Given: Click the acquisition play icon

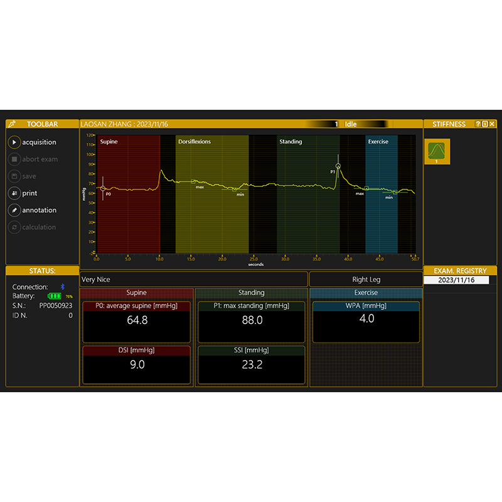Looking at the screenshot, I should 14,142.
